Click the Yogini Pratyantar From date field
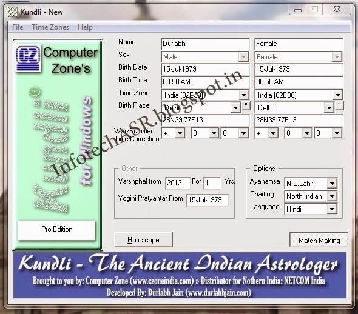 tap(208, 200)
